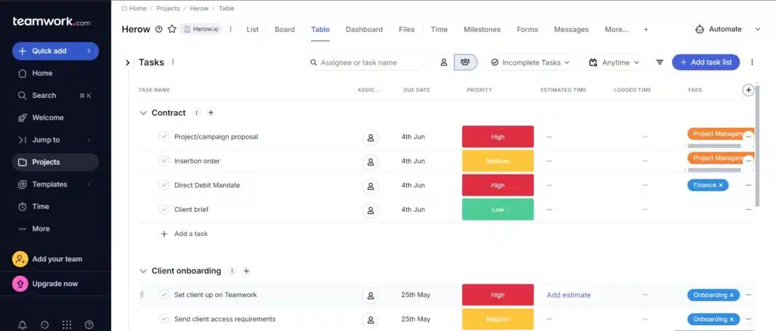776x331 pixels.
Task: Open the Anytime date dropdown
Action: (615, 62)
